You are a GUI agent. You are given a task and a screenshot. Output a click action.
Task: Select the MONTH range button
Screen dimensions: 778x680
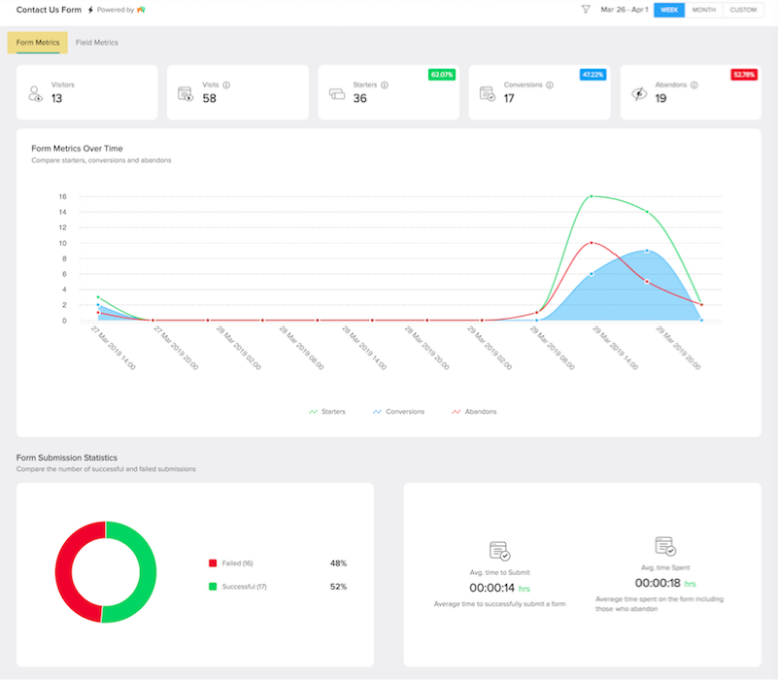[703, 10]
